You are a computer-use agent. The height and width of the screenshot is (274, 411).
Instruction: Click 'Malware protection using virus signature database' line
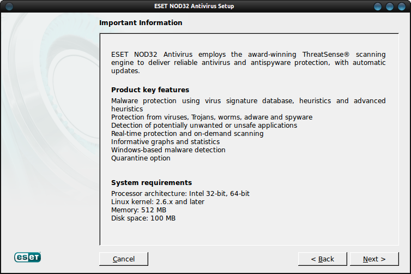[x=248, y=105]
